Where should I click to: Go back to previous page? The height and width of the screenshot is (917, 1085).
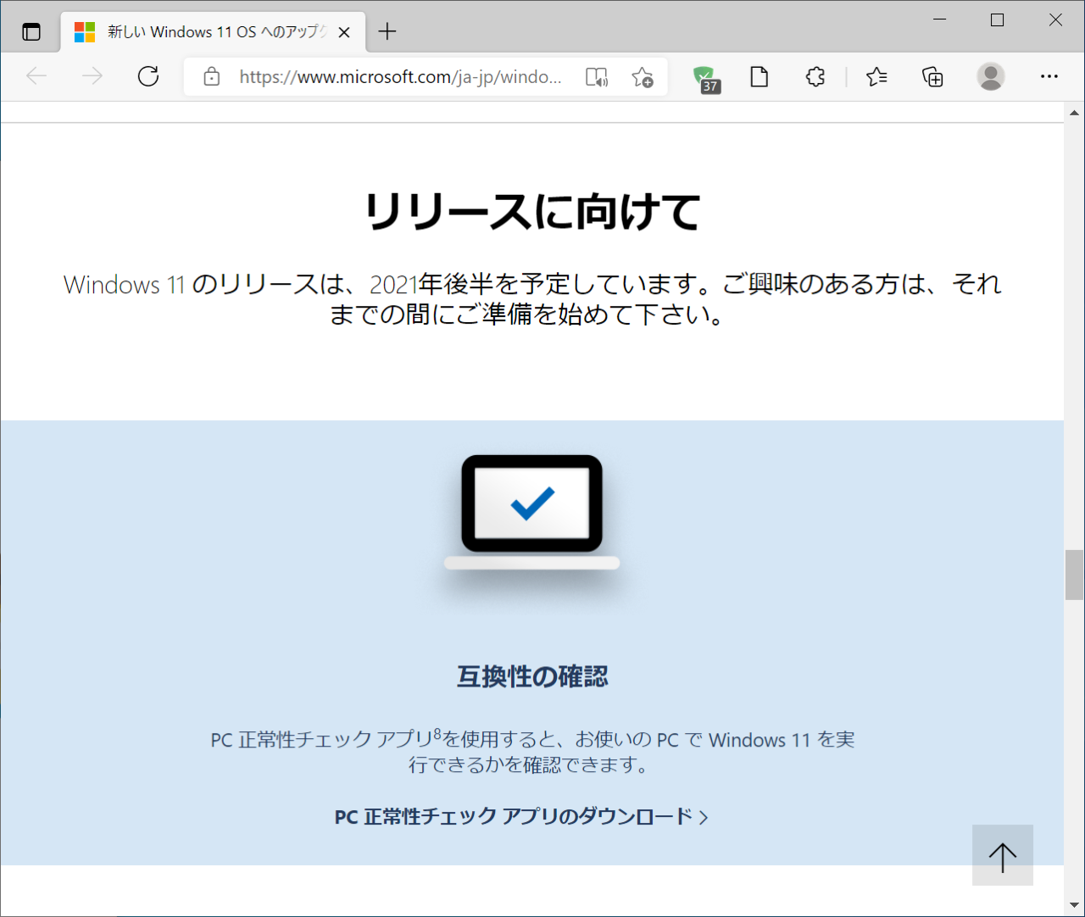36,77
